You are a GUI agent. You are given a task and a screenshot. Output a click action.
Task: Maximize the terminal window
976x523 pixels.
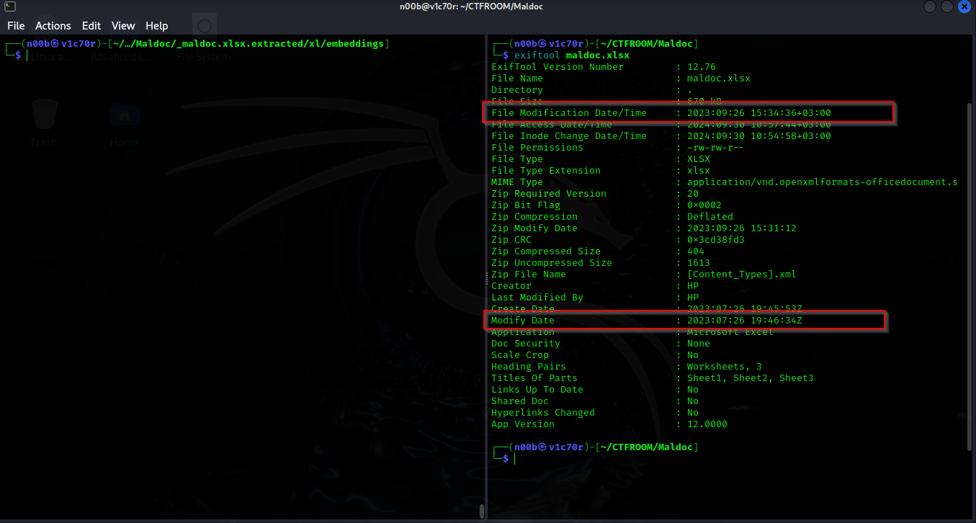click(948, 6)
